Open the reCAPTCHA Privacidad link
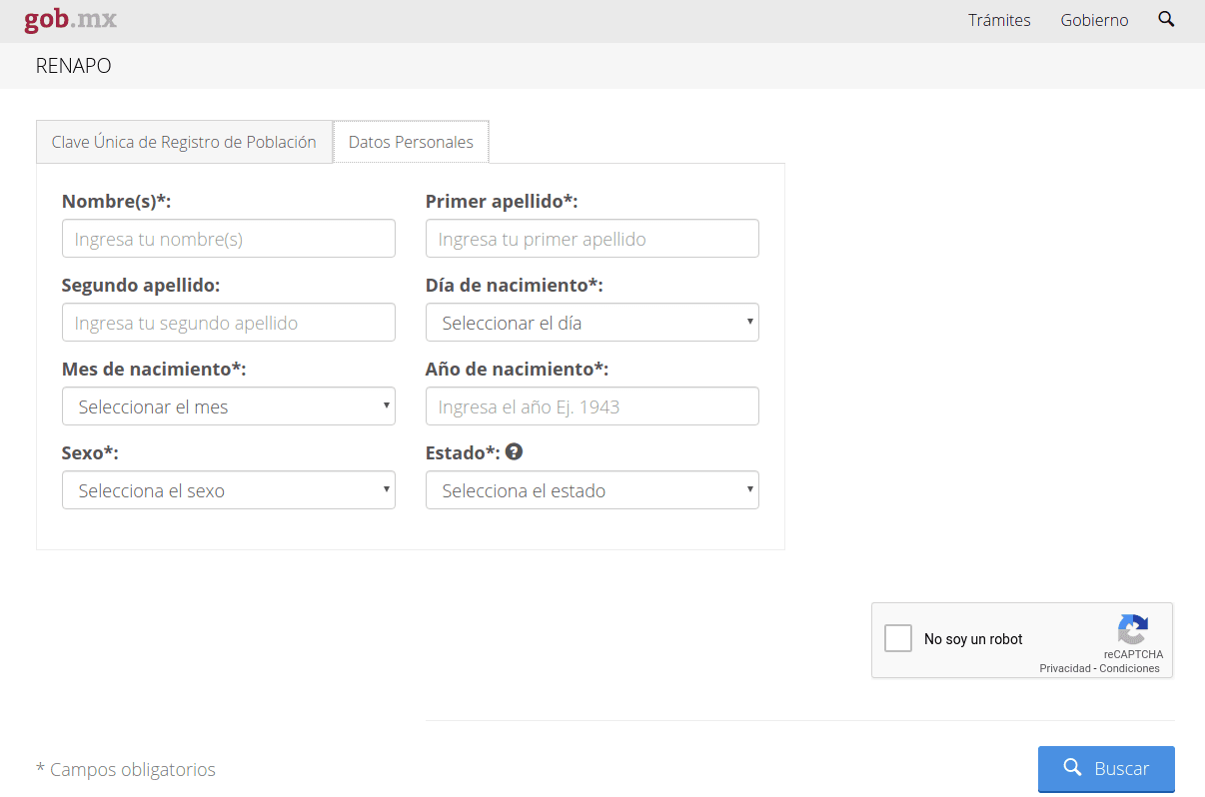This screenshot has width=1205, height=797. click(x=1064, y=668)
